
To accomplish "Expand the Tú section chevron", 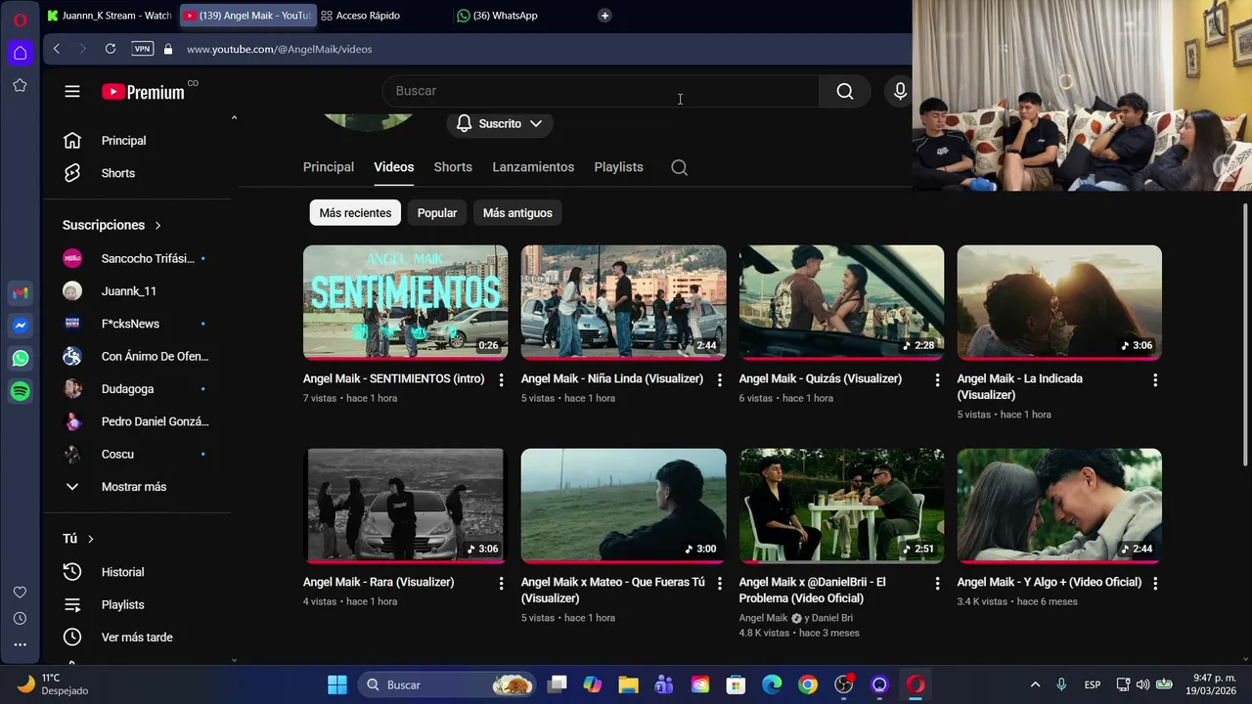I will [x=91, y=539].
